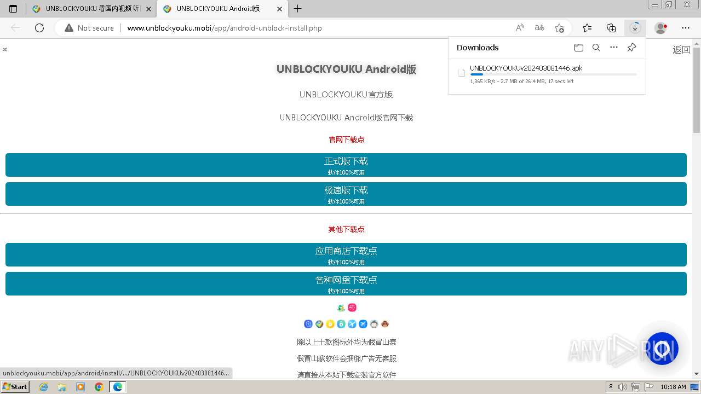Open more options in Downloads panel
The height and width of the screenshot is (394, 701).
click(614, 48)
